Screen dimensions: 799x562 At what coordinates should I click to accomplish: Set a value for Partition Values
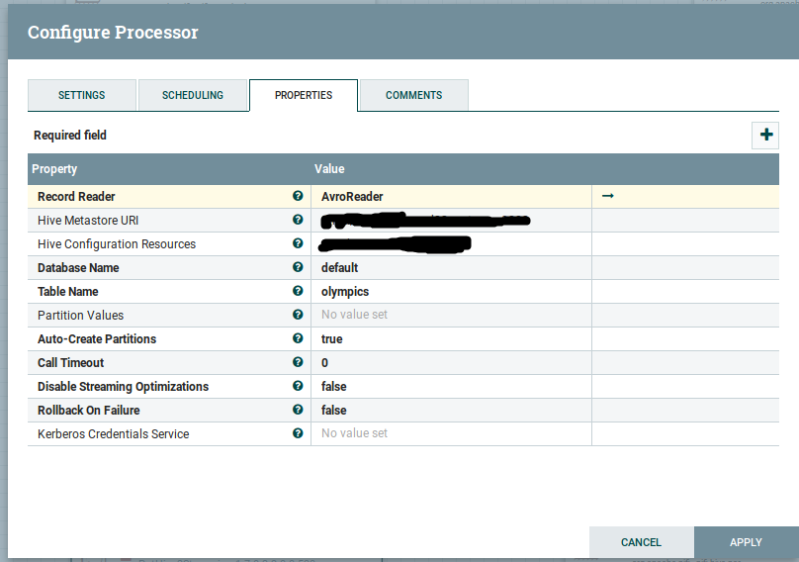pyautogui.click(x=452, y=316)
